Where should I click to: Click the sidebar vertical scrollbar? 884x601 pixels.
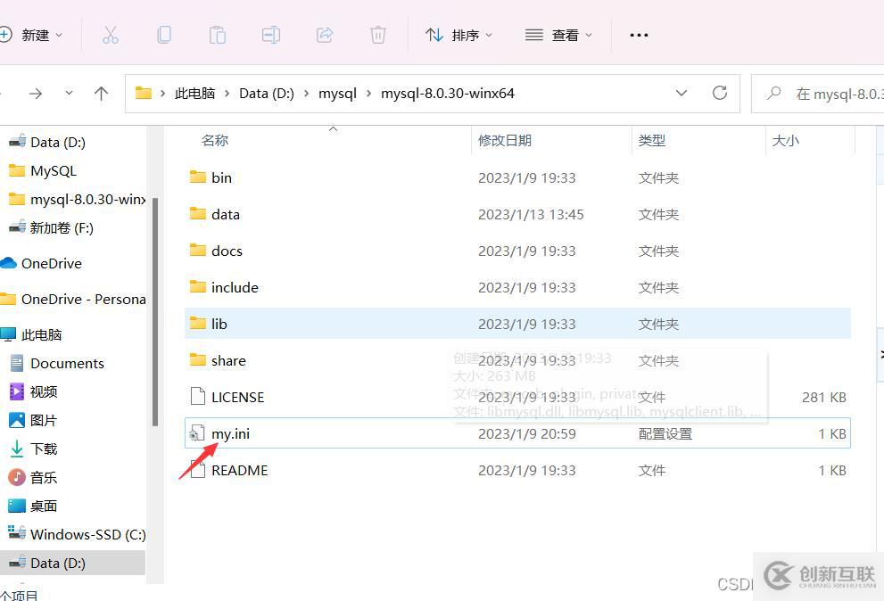[155, 312]
